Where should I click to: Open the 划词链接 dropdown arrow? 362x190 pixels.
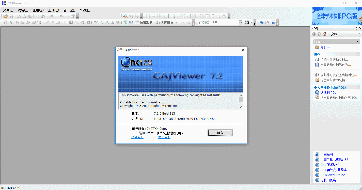[177, 23]
